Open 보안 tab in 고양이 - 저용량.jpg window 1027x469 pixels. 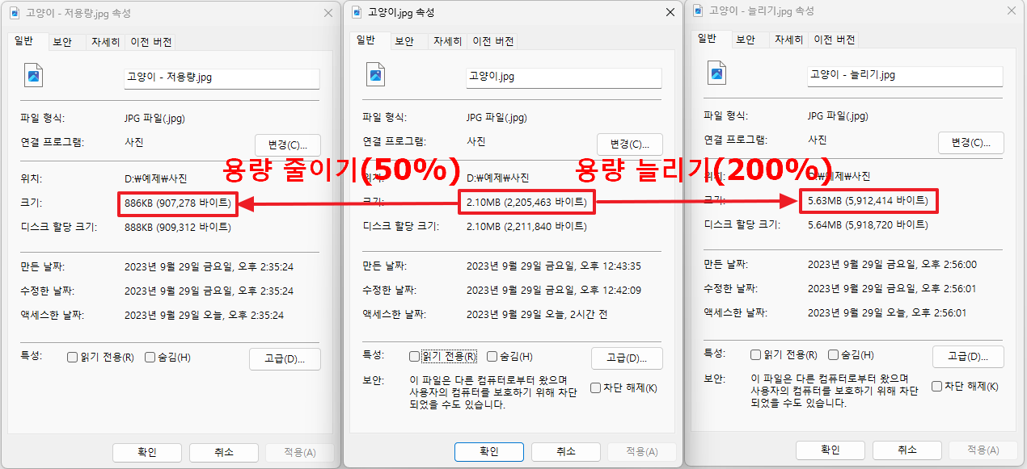point(63,42)
